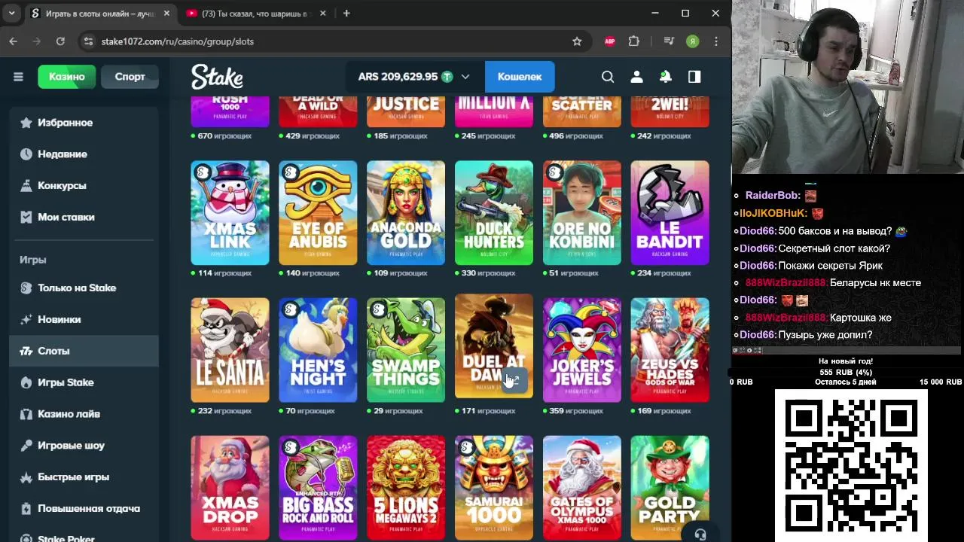Image resolution: width=964 pixels, height=542 pixels.
Task: Bookmark this page with star icon
Action: 577,41
